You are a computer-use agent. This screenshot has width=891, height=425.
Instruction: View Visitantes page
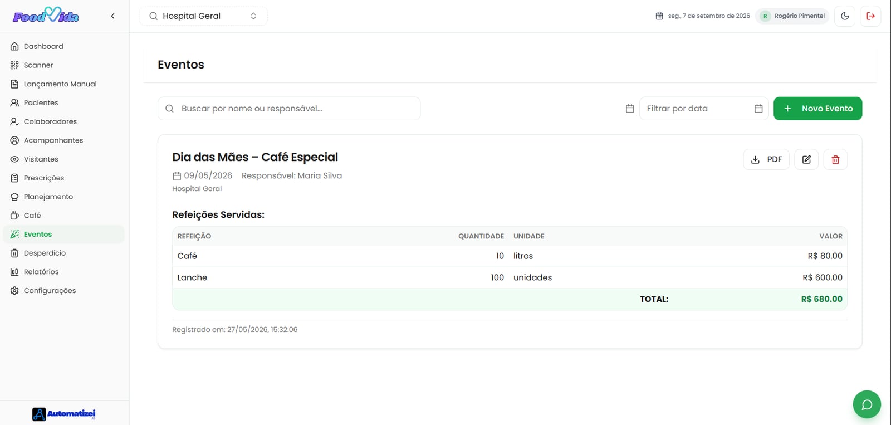63,159
